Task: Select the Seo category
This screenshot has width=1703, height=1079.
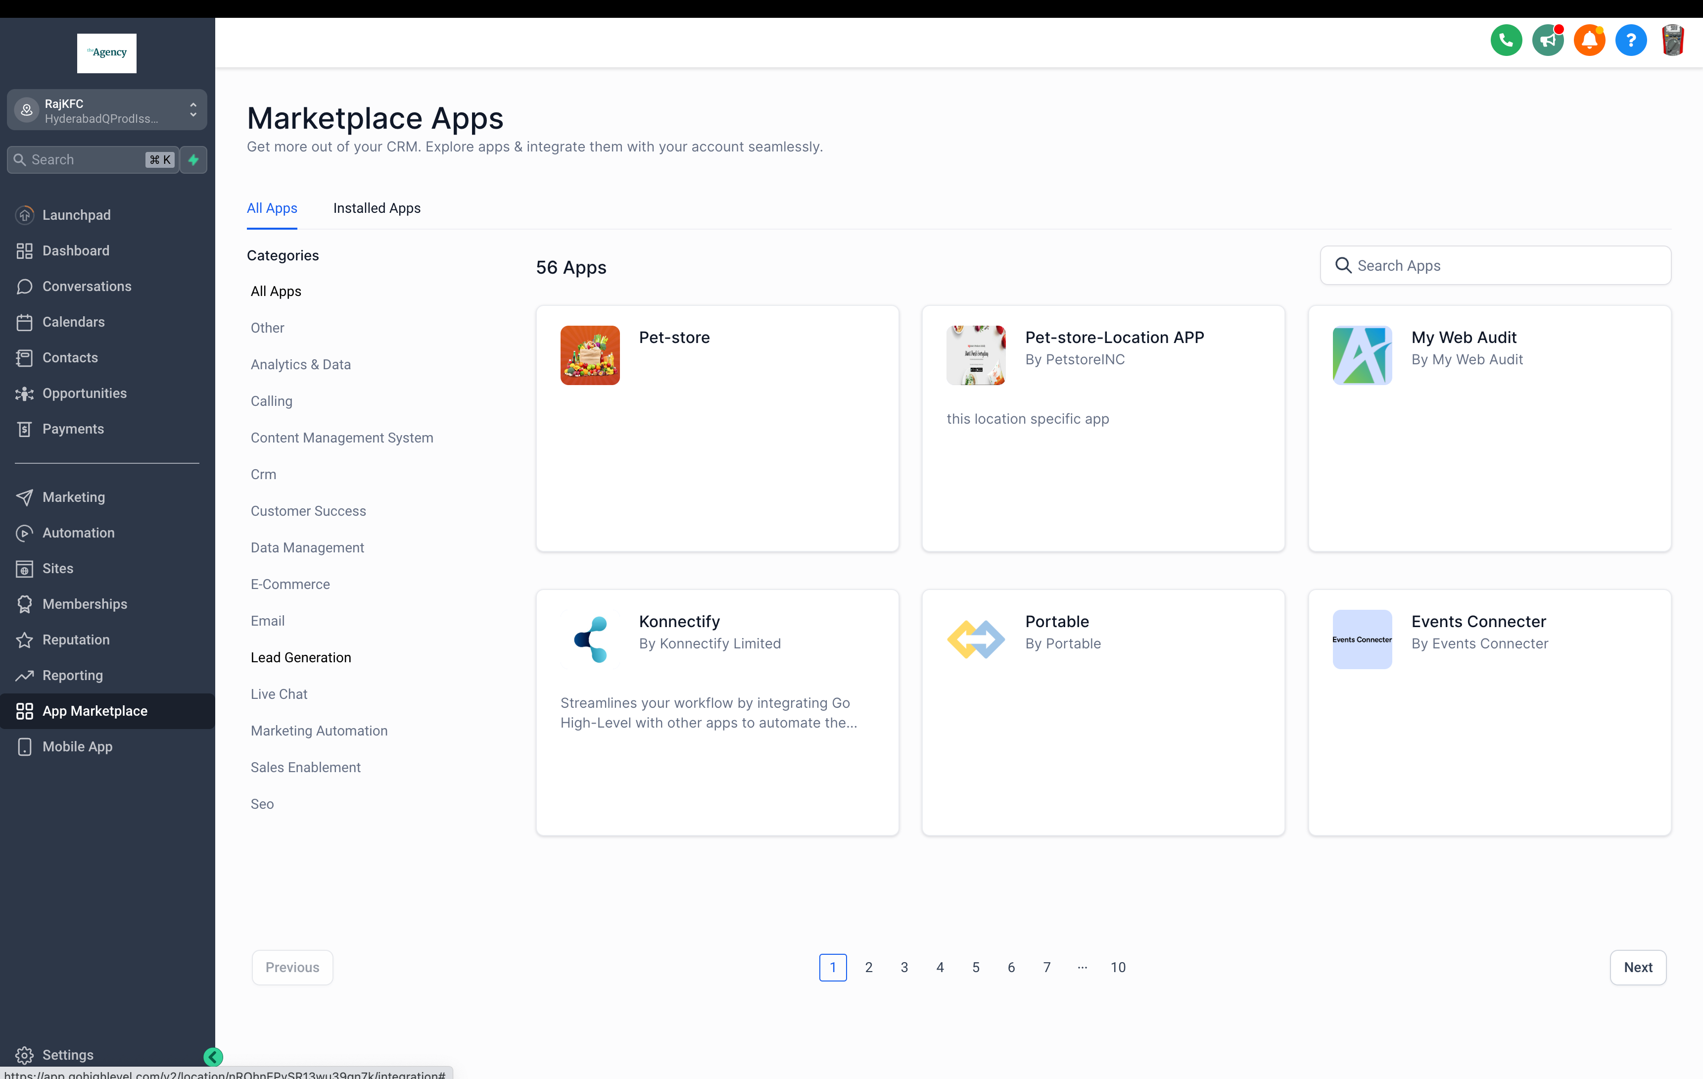Action: [x=262, y=804]
